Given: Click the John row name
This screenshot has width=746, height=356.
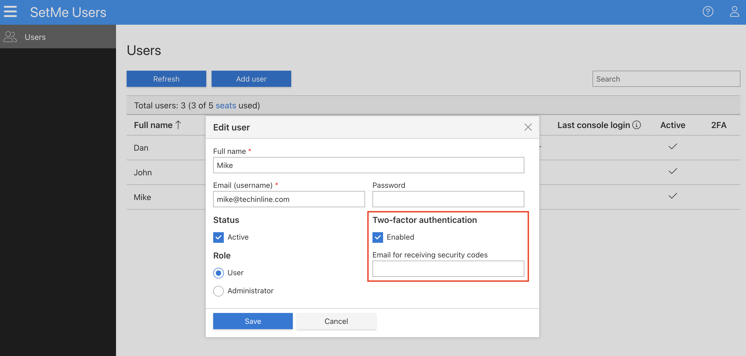Looking at the screenshot, I should pyautogui.click(x=143, y=172).
